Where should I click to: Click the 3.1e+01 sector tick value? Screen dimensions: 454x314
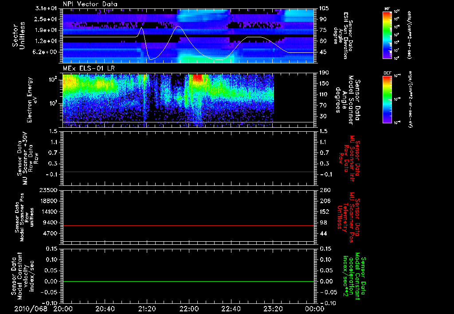pos(47,8)
